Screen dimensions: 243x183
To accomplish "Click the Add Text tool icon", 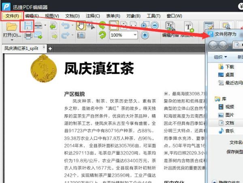I will [189, 27].
